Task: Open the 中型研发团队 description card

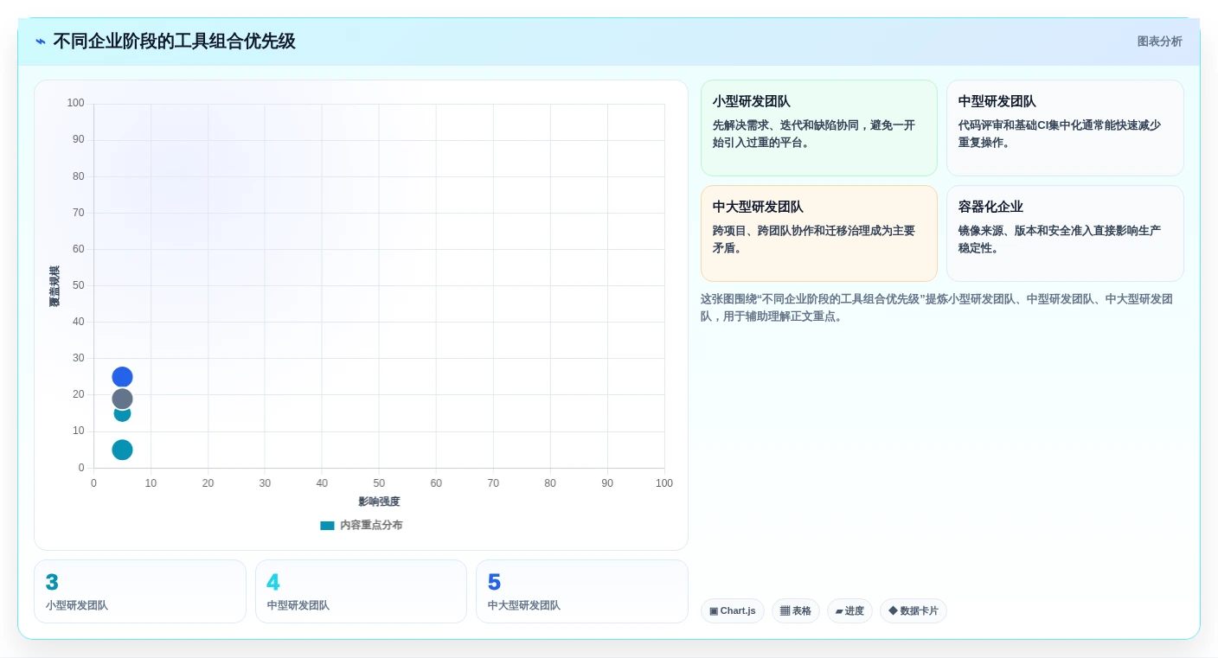Action: (x=1065, y=128)
